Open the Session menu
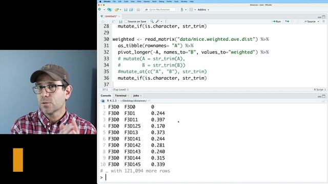 point(147,2)
